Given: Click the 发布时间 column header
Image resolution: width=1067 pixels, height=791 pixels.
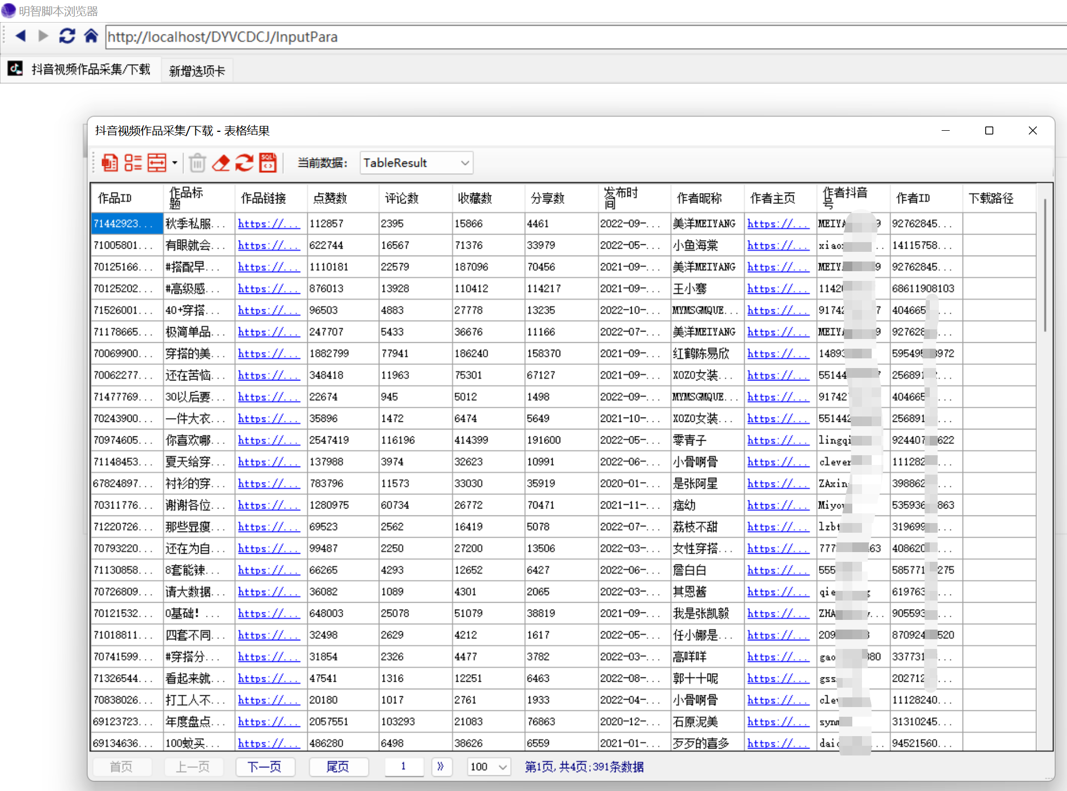Looking at the screenshot, I should pyautogui.click(x=634, y=198).
